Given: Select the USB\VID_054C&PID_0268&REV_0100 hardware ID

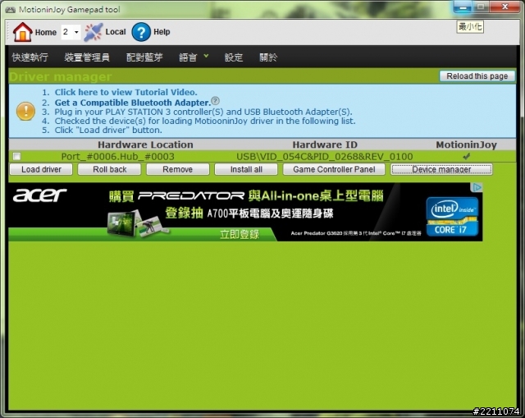Looking at the screenshot, I should [x=325, y=157].
